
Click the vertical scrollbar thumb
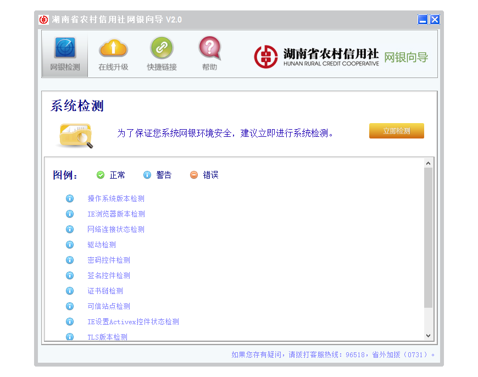[x=429, y=236]
